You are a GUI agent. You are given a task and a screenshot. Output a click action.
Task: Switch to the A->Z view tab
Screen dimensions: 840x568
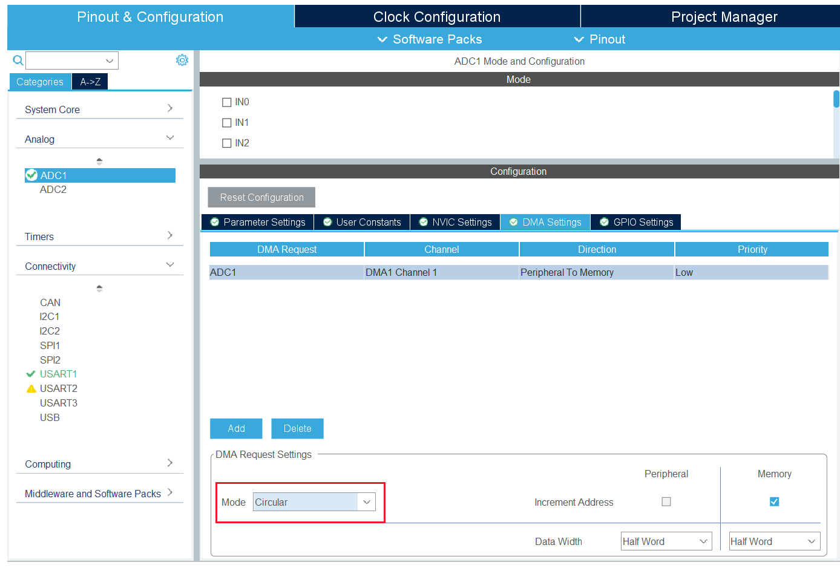[90, 82]
